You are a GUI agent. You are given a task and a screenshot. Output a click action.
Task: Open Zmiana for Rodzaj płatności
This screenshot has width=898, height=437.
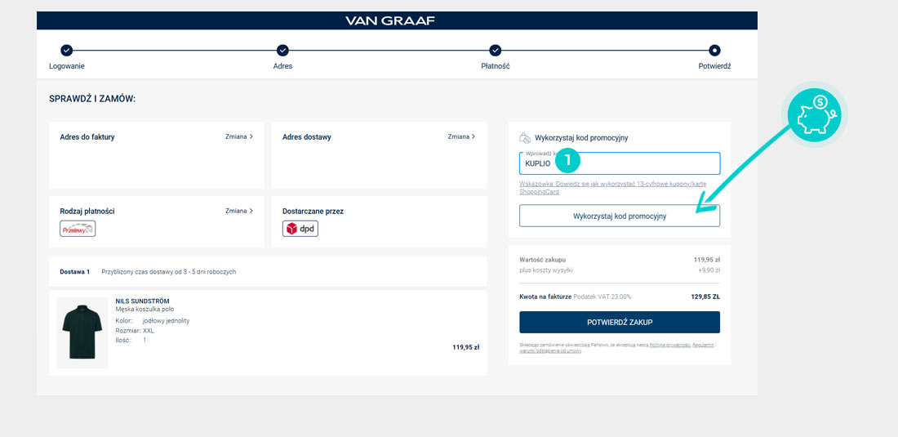point(238,211)
